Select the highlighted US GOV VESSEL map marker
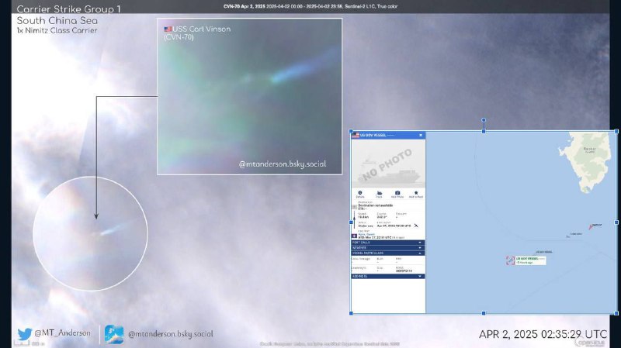 (510, 260)
